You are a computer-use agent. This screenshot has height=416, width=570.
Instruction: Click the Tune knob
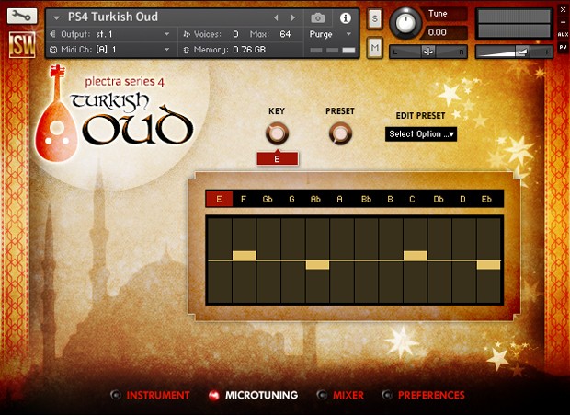(x=405, y=23)
